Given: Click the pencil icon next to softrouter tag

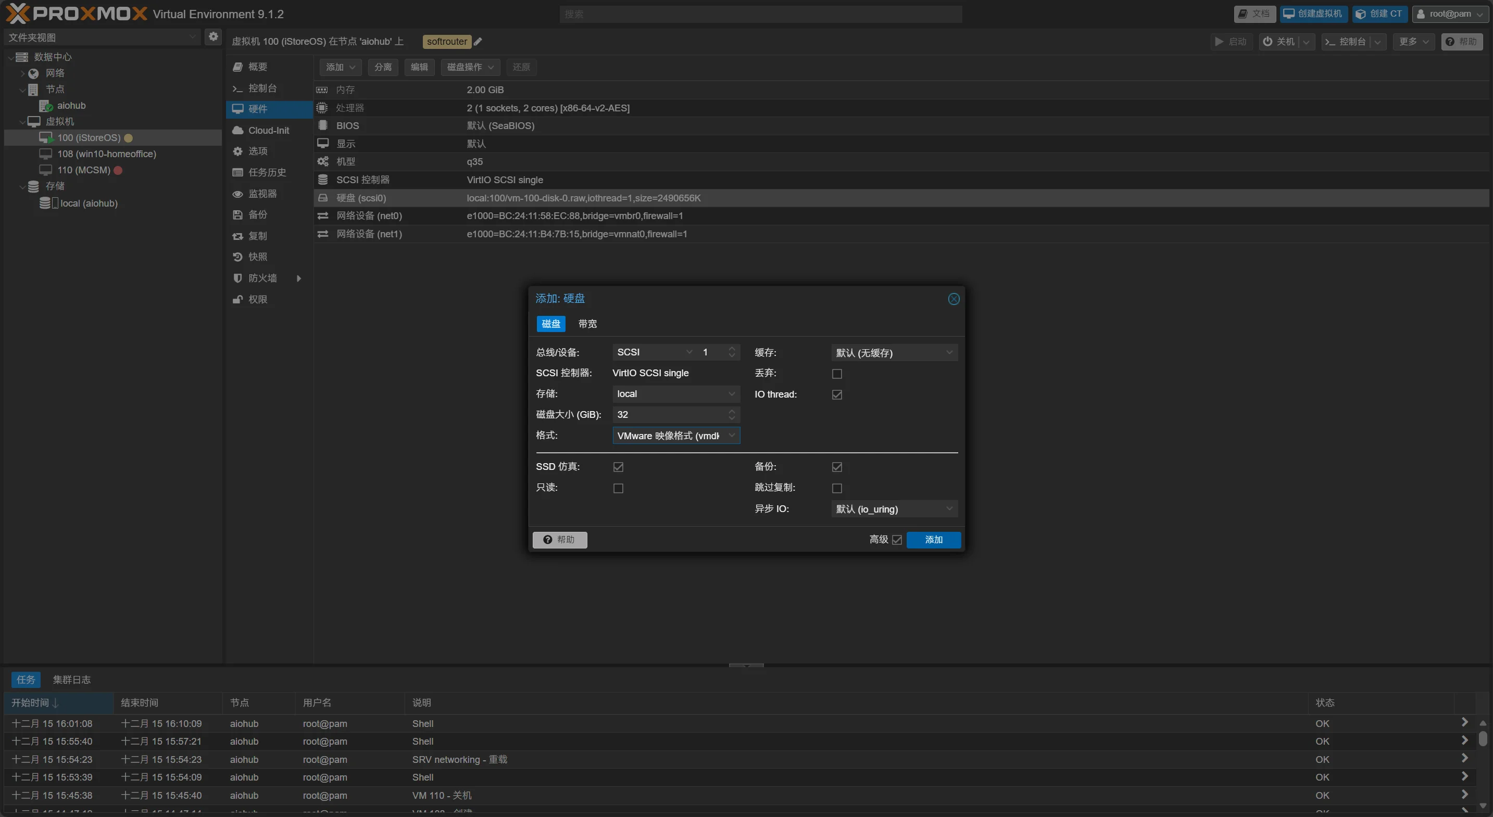Looking at the screenshot, I should (x=478, y=42).
